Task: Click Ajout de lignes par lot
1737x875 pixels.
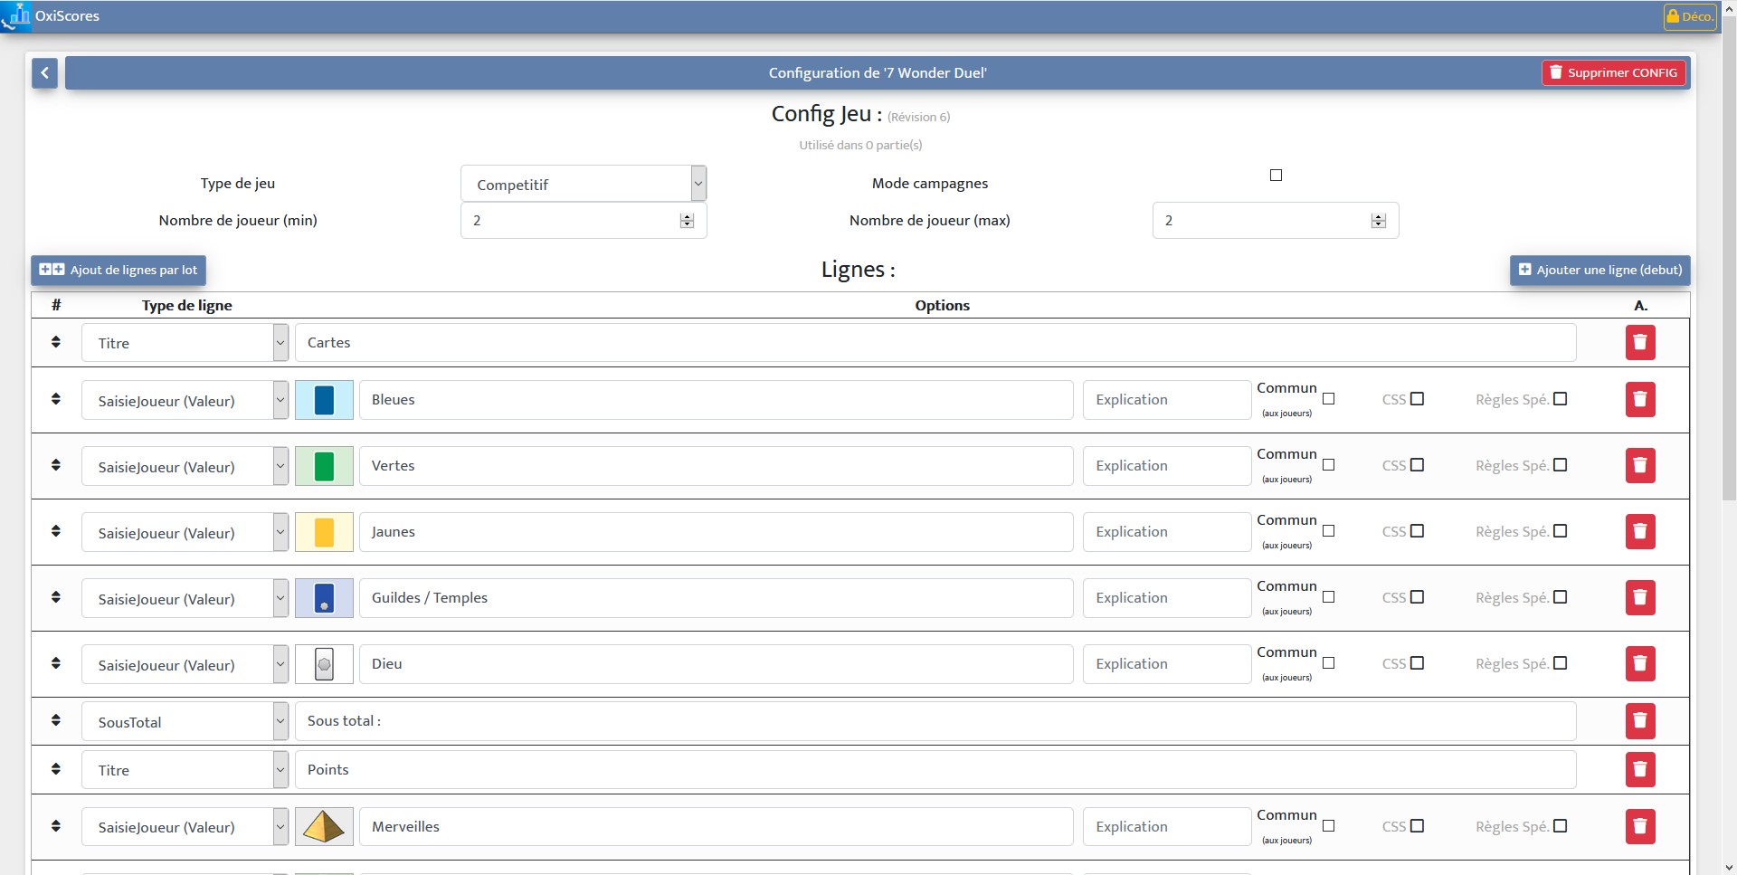Action: tap(119, 270)
